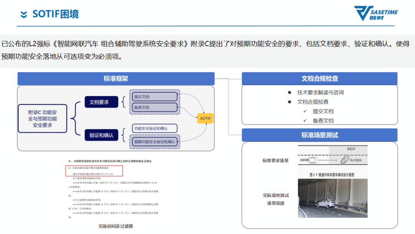Open the scanned standard document excerpt image
The height and width of the screenshot is (234, 415).
coord(113,189)
